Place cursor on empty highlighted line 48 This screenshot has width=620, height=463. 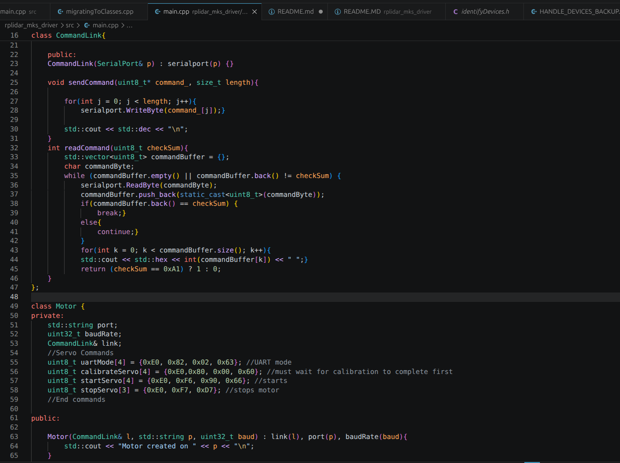pyautogui.click(x=325, y=297)
